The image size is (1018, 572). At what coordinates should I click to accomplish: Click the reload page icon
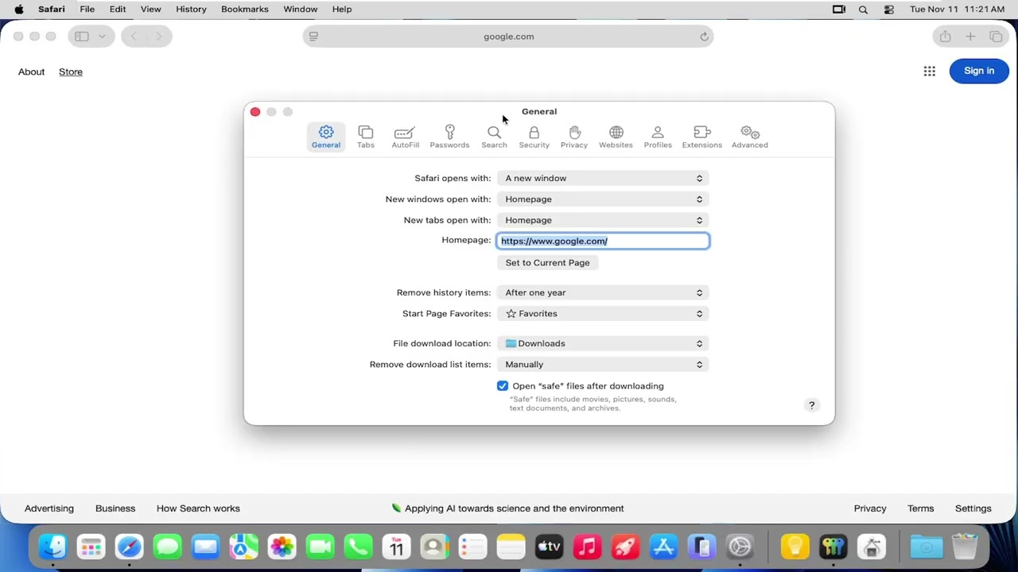point(704,37)
